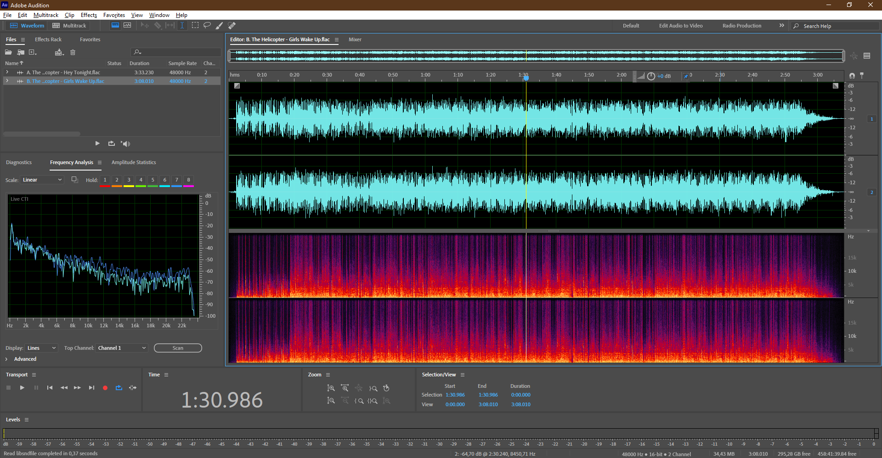Click the blue playhead marker on timeline
882x458 pixels.
click(526, 78)
